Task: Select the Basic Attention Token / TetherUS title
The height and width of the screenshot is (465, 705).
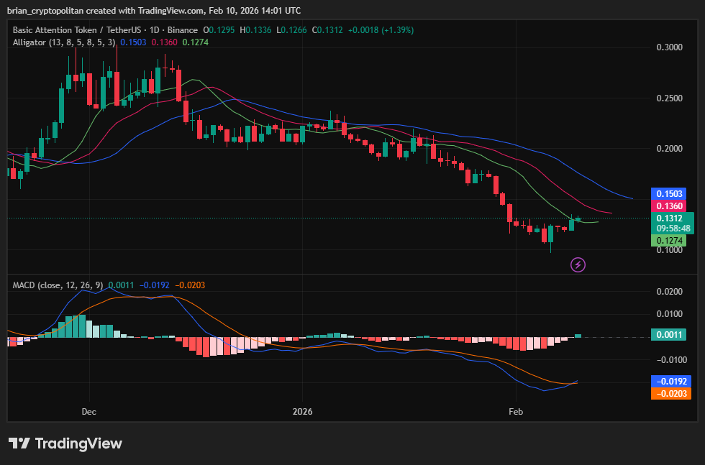Action: click(77, 30)
